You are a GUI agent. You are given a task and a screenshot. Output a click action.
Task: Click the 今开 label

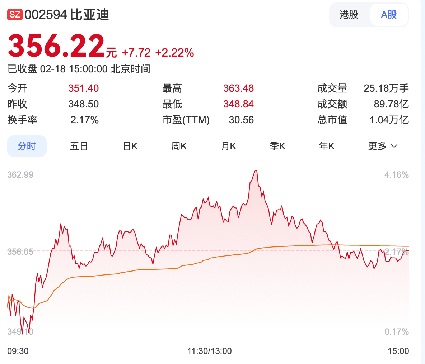[x=17, y=88]
